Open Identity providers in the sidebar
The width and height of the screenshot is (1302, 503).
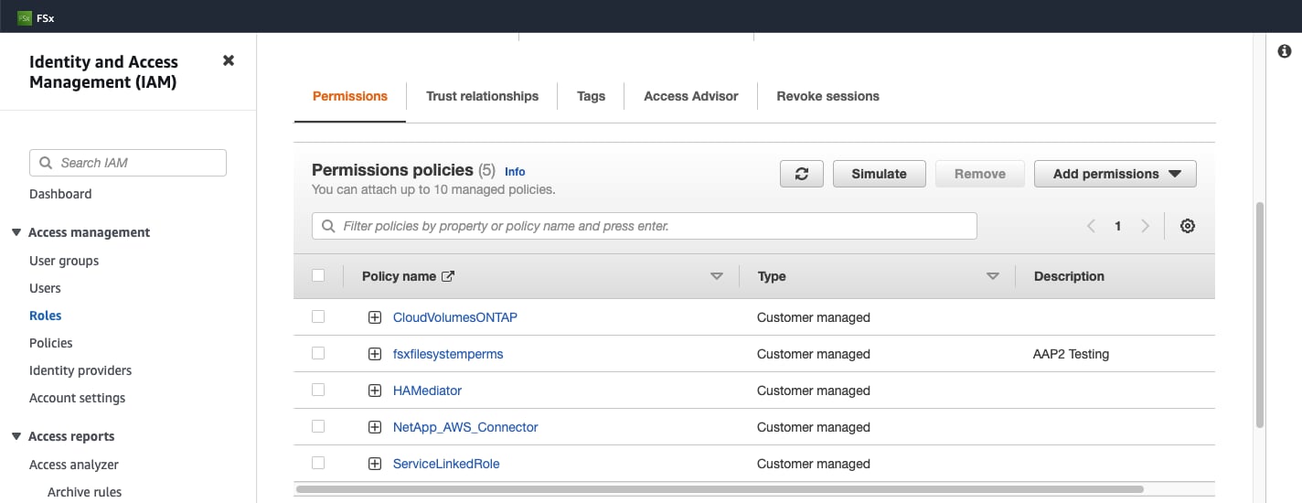[80, 370]
